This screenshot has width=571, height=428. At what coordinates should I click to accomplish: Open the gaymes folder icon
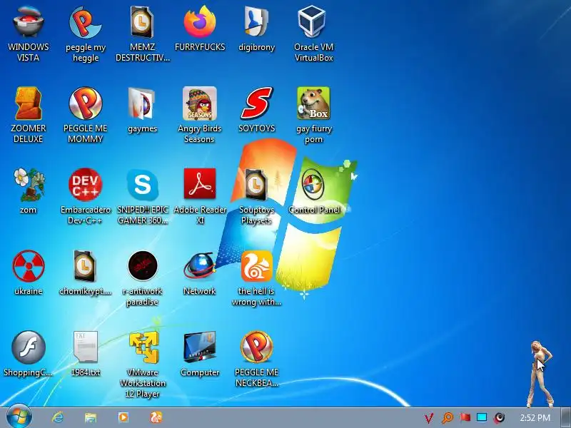[142, 104]
